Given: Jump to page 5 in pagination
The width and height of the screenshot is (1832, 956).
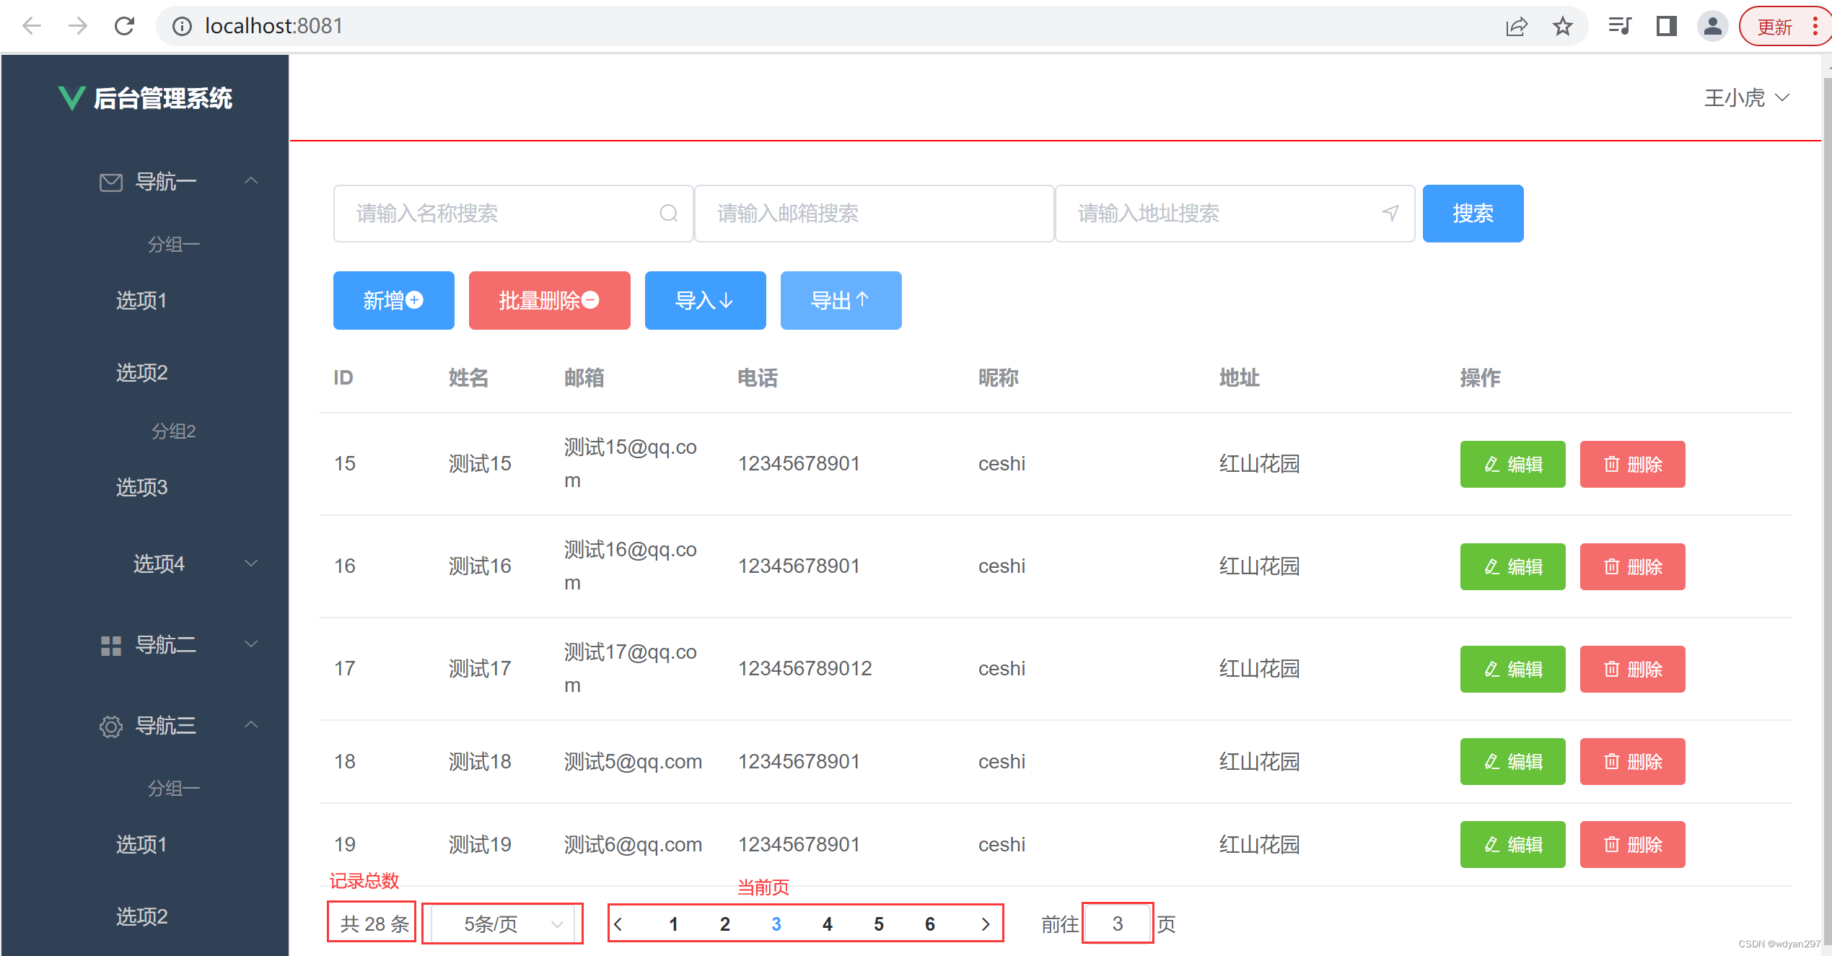Looking at the screenshot, I should tap(878, 924).
